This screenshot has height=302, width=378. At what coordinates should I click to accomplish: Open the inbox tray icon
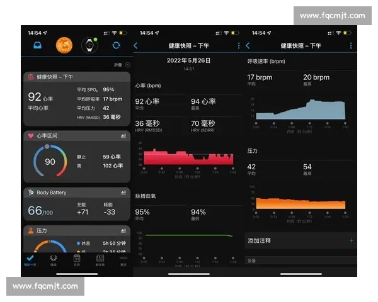[37, 45]
